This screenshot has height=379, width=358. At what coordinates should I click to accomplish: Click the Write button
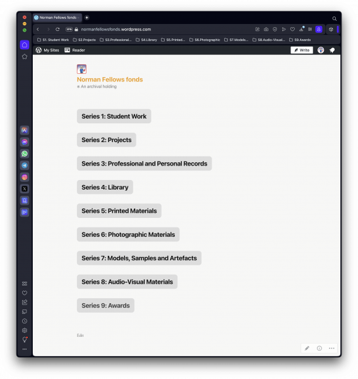click(x=302, y=50)
